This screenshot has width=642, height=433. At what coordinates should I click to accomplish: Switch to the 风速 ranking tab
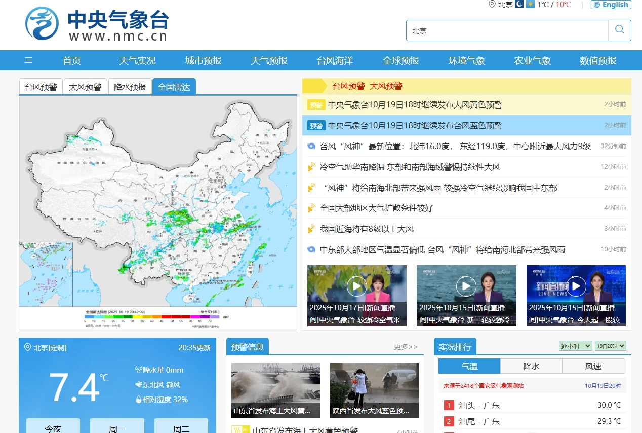pyautogui.click(x=593, y=366)
